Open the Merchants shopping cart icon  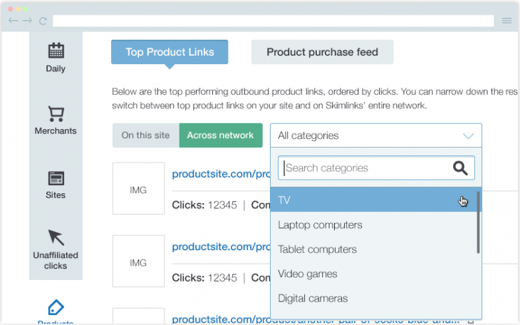tap(56, 113)
